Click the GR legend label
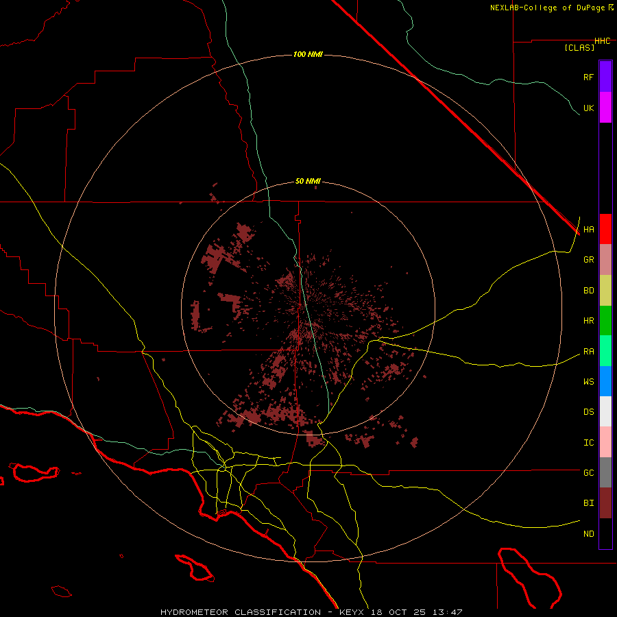The height and width of the screenshot is (617, 617). click(x=588, y=260)
